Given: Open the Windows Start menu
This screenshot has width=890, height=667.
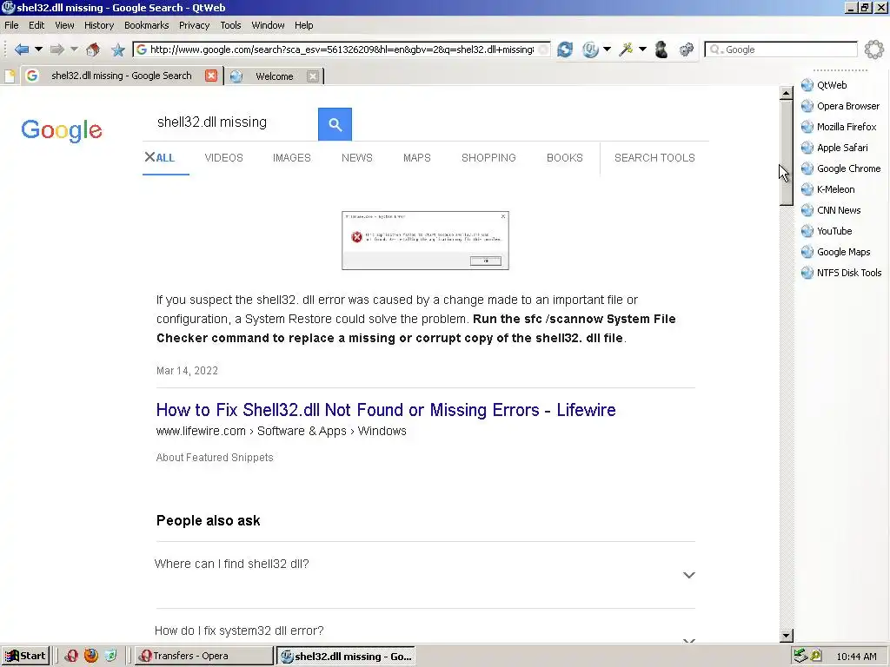Looking at the screenshot, I should (x=25, y=656).
